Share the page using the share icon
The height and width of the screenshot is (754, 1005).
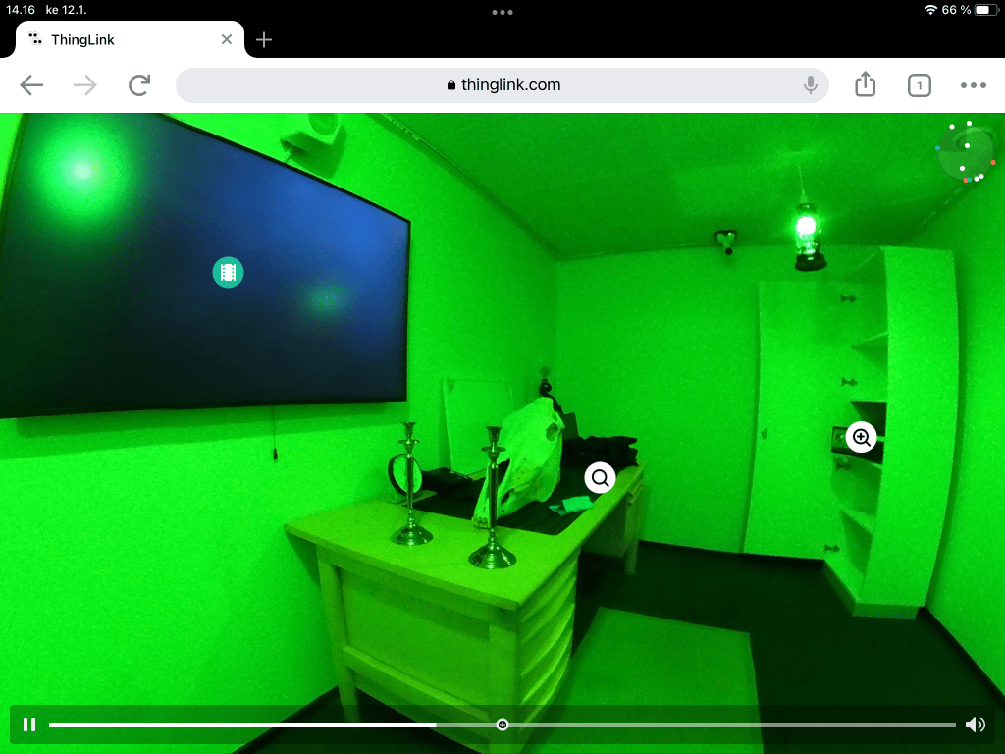pos(865,85)
